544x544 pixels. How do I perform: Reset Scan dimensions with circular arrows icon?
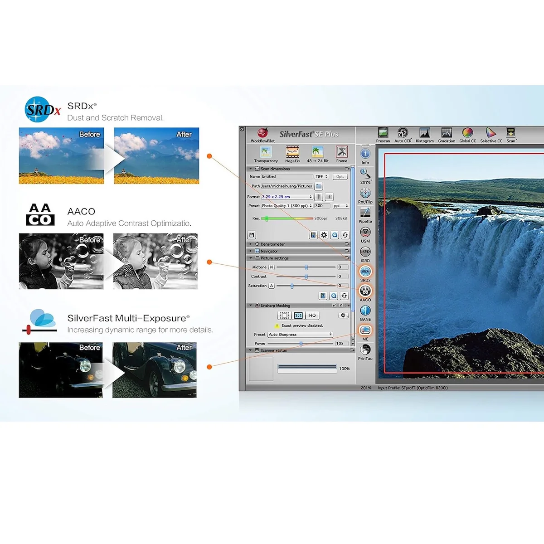[345, 235]
